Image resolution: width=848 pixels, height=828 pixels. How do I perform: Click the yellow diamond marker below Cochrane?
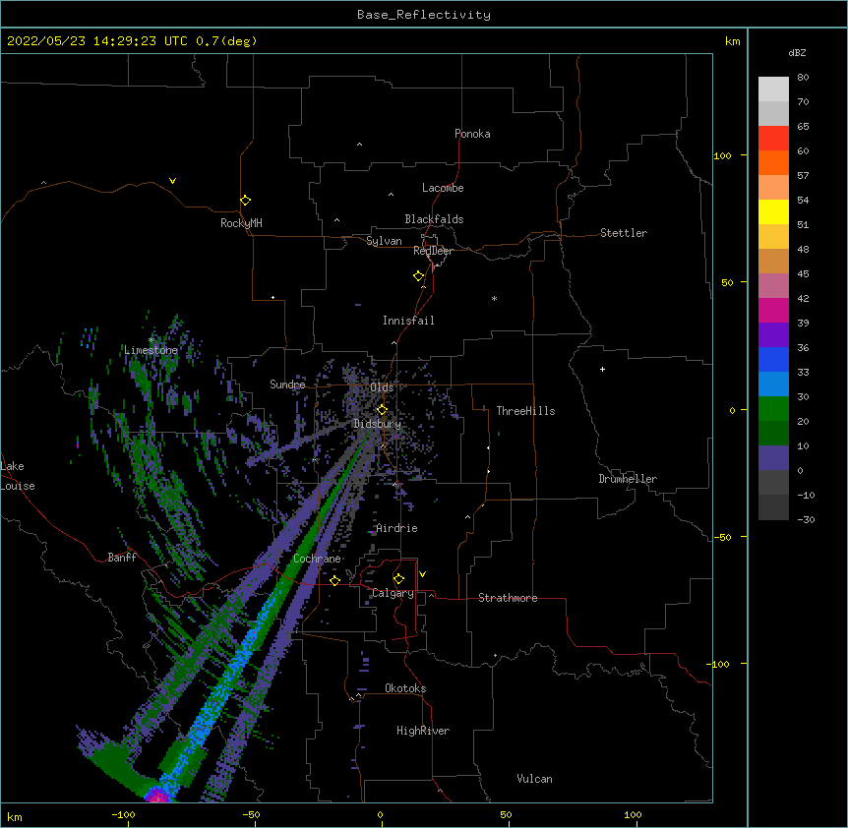(334, 581)
